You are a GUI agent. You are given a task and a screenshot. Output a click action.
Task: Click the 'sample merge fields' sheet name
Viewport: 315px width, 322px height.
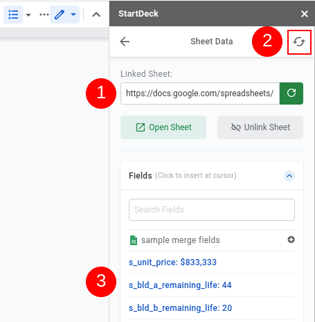click(x=181, y=240)
